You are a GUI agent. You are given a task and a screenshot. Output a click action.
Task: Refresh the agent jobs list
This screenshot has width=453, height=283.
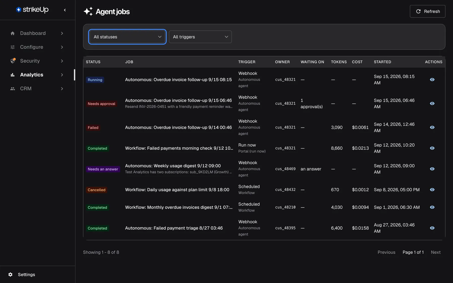(x=428, y=11)
